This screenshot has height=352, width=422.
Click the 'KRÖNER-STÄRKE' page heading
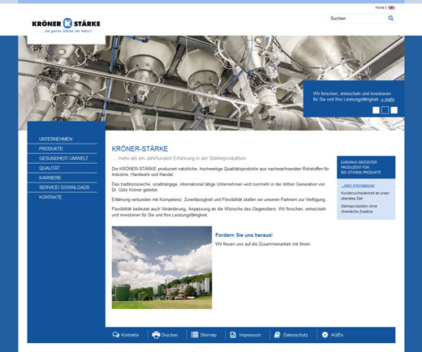140,148
